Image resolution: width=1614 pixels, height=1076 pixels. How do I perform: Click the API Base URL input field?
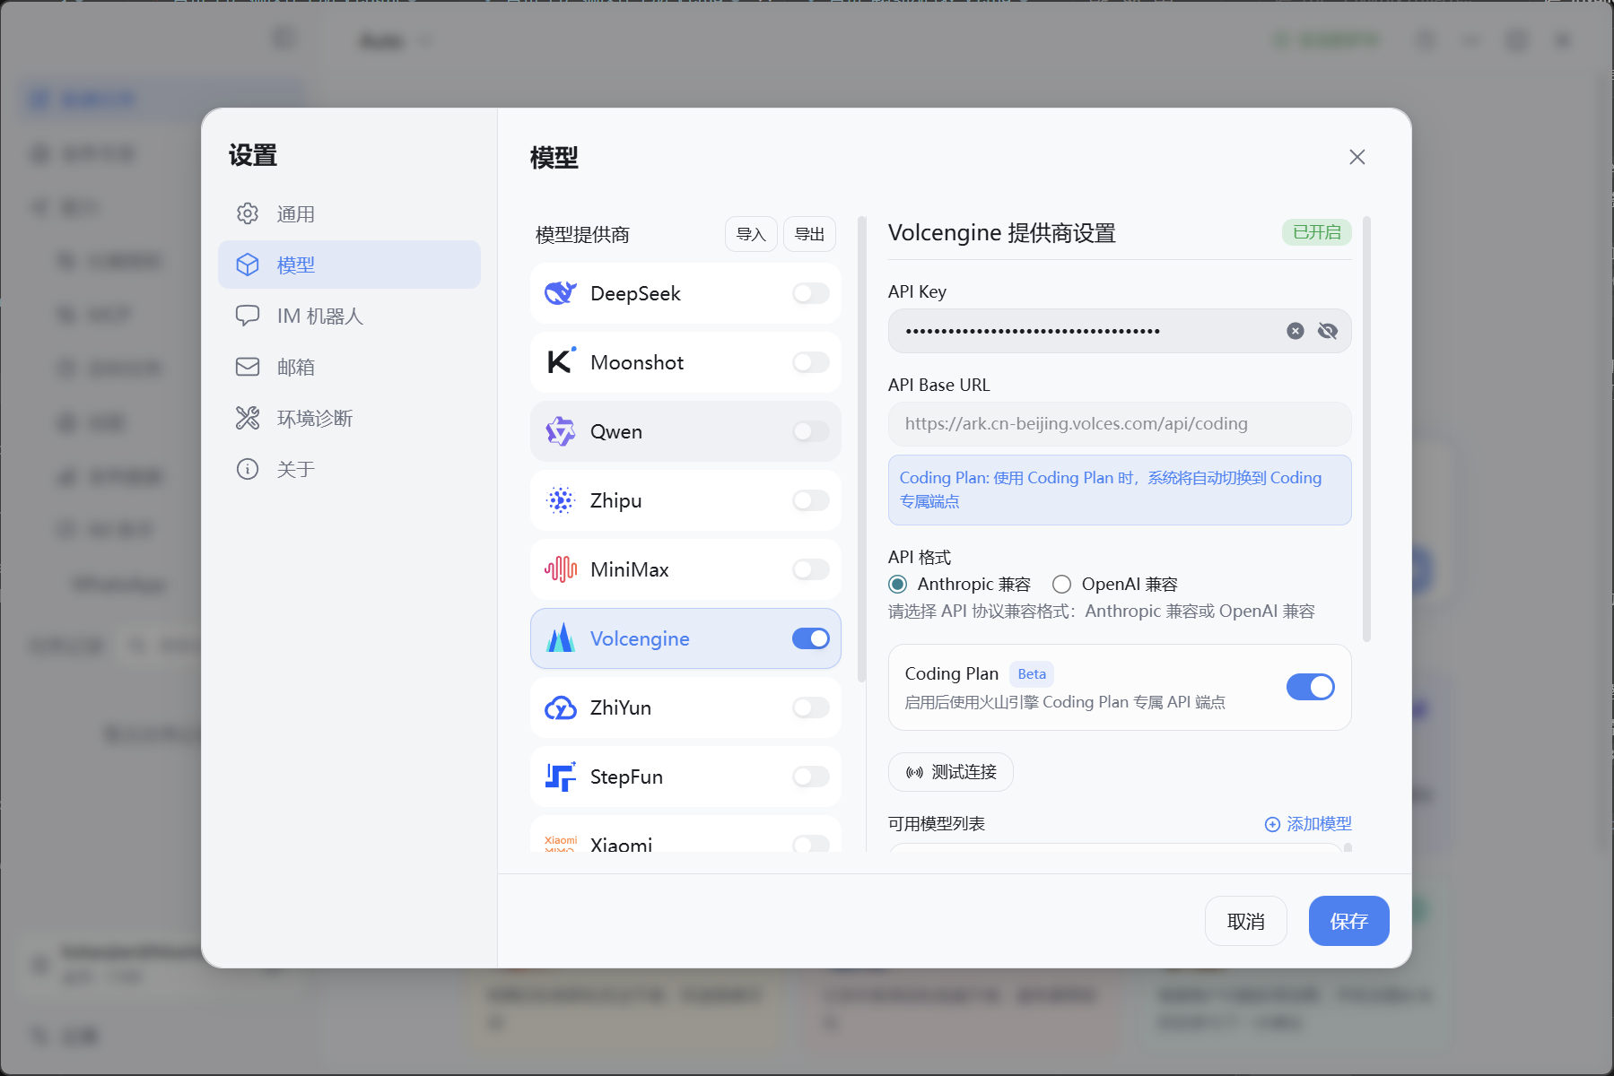click(x=1120, y=423)
